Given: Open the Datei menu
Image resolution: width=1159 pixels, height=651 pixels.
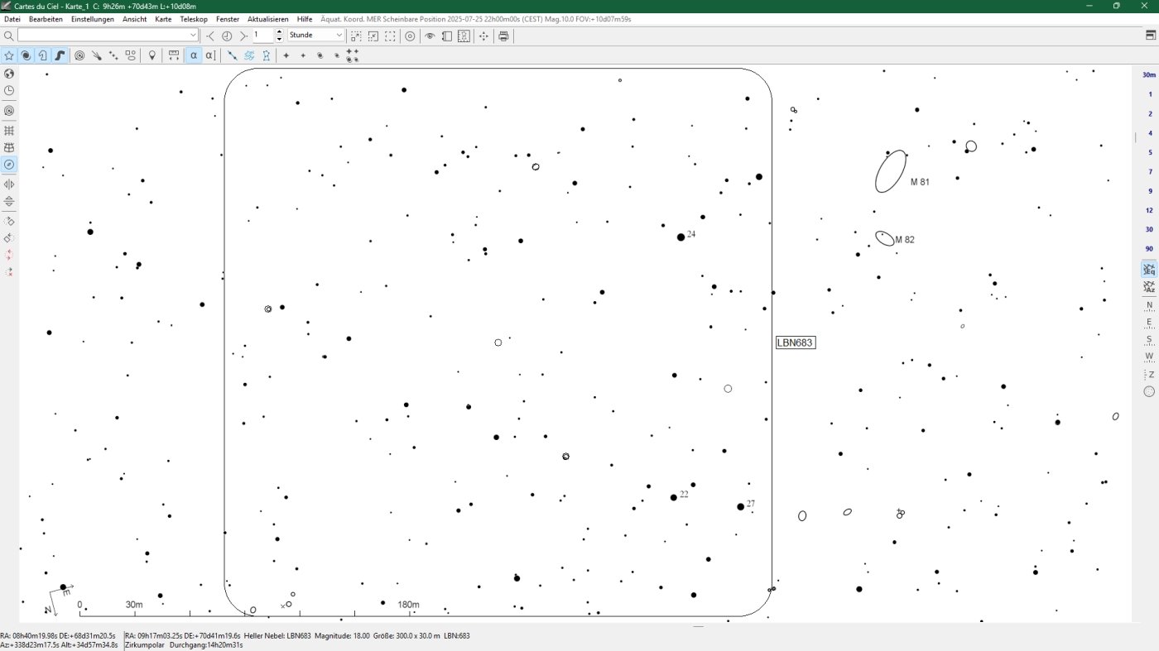Looking at the screenshot, I should click(x=12, y=18).
